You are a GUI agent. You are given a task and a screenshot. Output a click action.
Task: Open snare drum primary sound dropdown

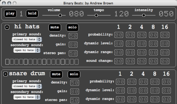pos(27,86)
